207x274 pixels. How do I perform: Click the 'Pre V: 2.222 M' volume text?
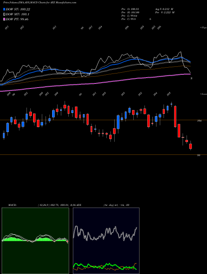(x=164, y=12)
